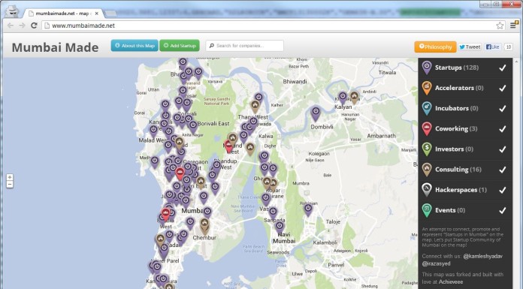Screen dimensions: 523x289
Task: Click the brown Consulting marker near Kalyan
Action: [354, 98]
